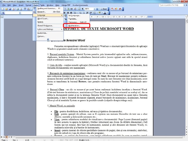This screenshot has height=141, width=188.
Task: Switch to Normal view button
Action: [1, 137]
